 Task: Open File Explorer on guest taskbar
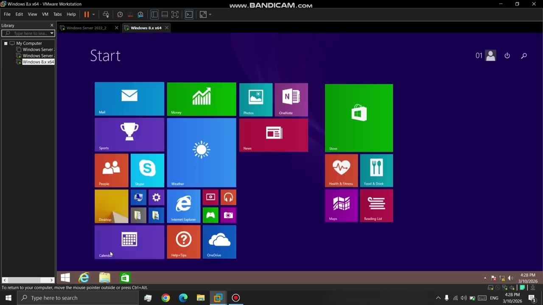pyautogui.click(x=104, y=278)
